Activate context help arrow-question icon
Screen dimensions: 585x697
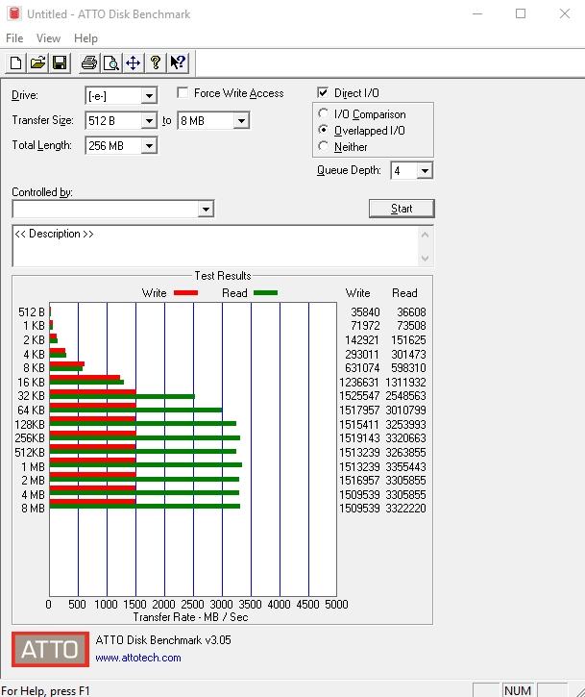[178, 63]
